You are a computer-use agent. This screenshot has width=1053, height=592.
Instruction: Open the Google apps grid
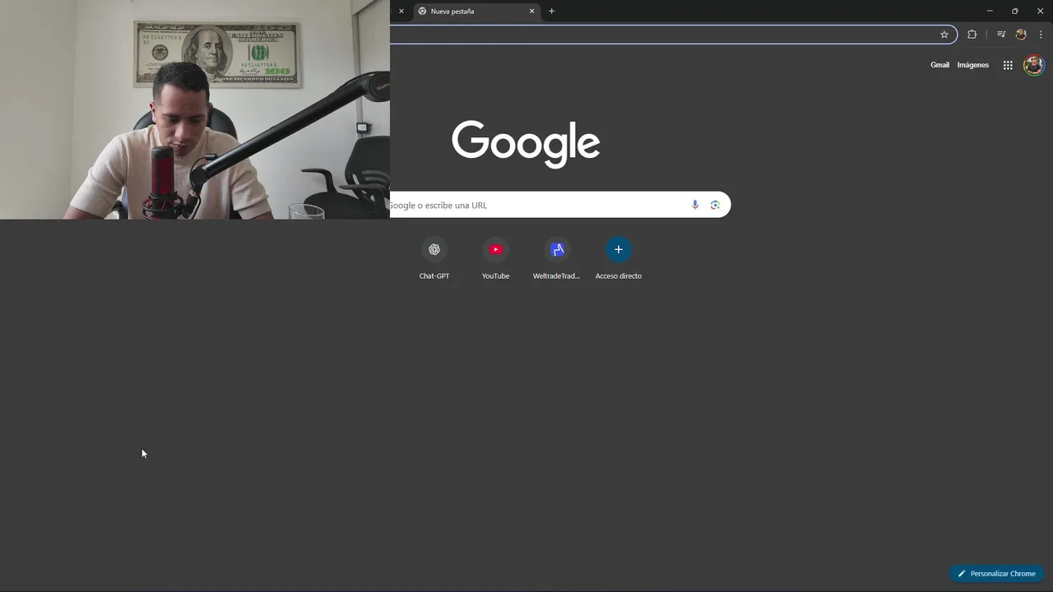pos(1008,65)
